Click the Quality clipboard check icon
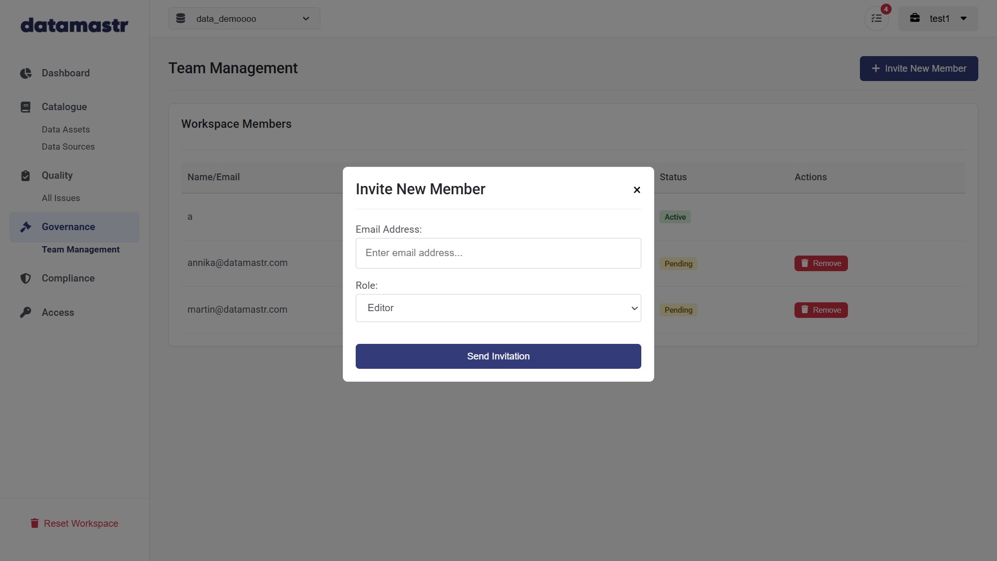 (25, 176)
